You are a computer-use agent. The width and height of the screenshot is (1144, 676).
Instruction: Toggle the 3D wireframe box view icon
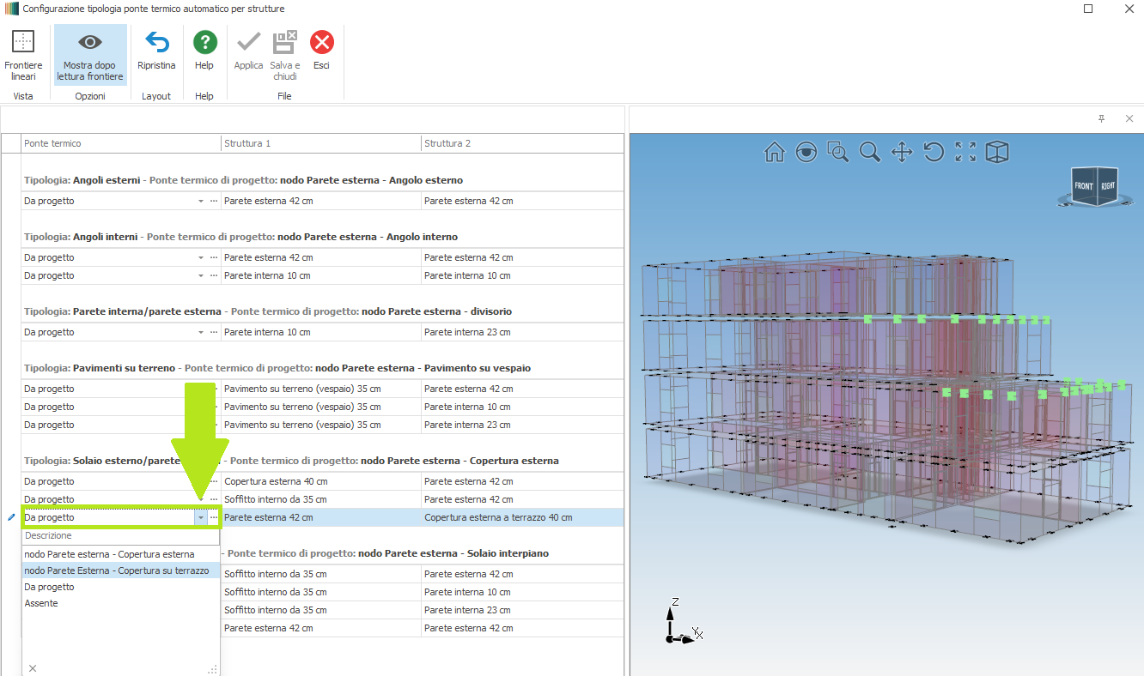click(x=997, y=153)
